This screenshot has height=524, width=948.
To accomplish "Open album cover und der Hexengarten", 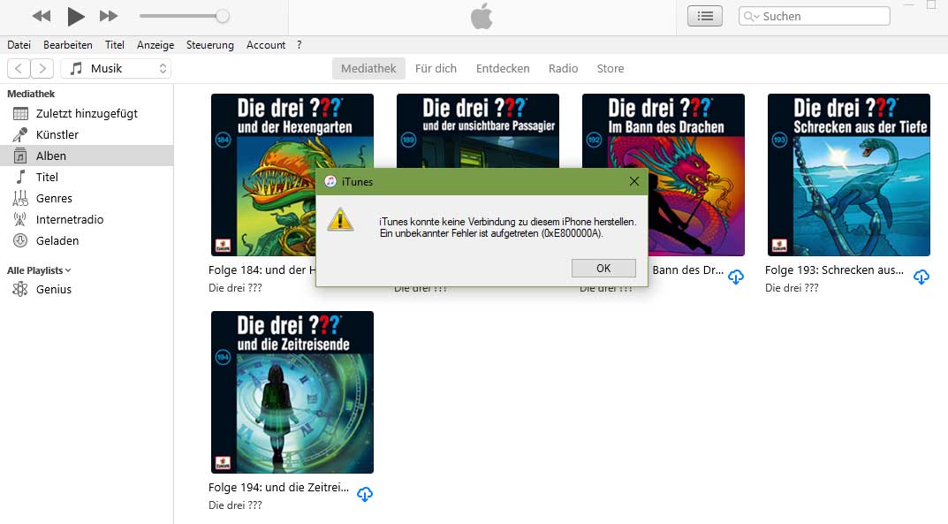I will click(292, 175).
